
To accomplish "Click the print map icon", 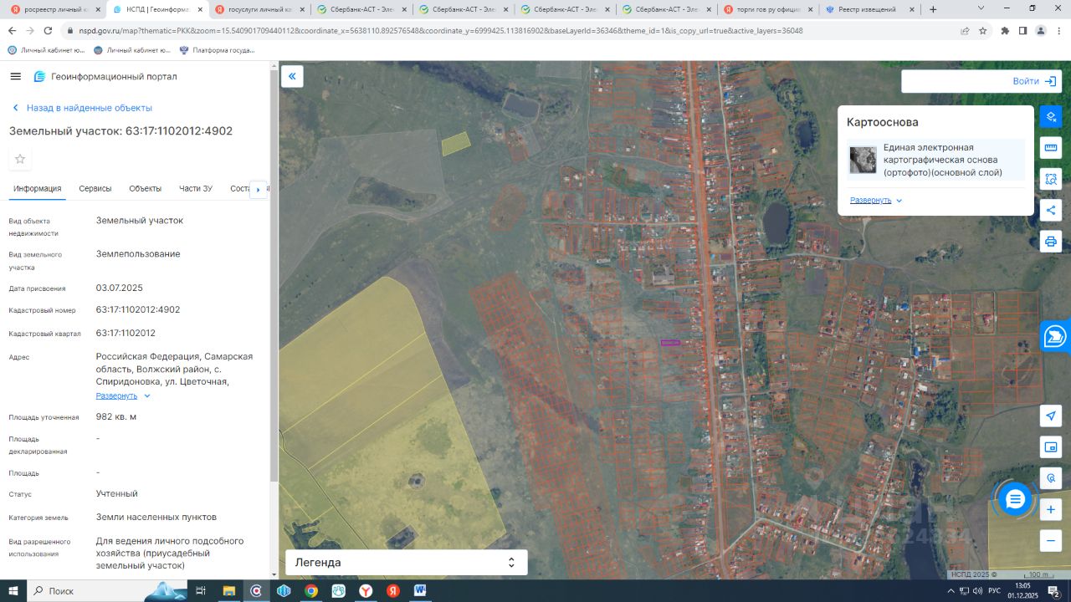I will pyautogui.click(x=1051, y=242).
